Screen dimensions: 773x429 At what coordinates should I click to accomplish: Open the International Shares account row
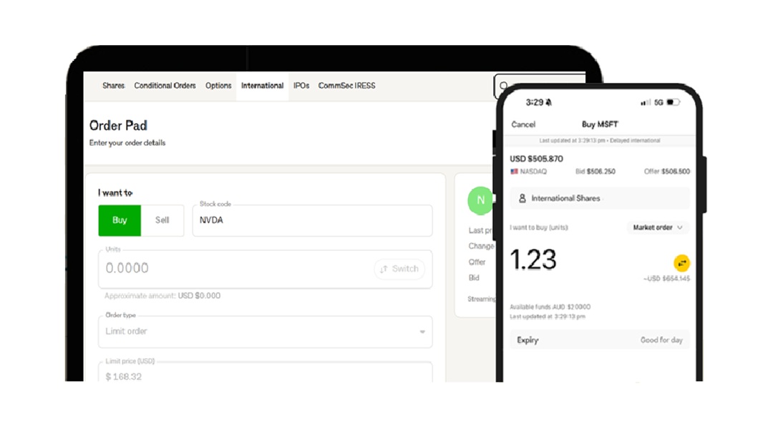pos(599,198)
